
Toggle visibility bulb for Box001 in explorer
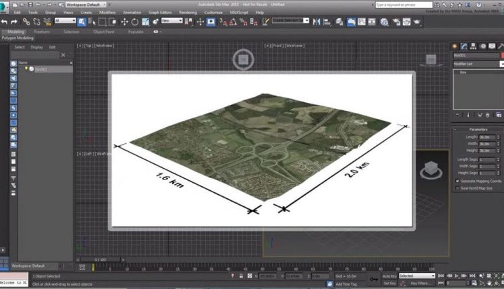pos(26,69)
